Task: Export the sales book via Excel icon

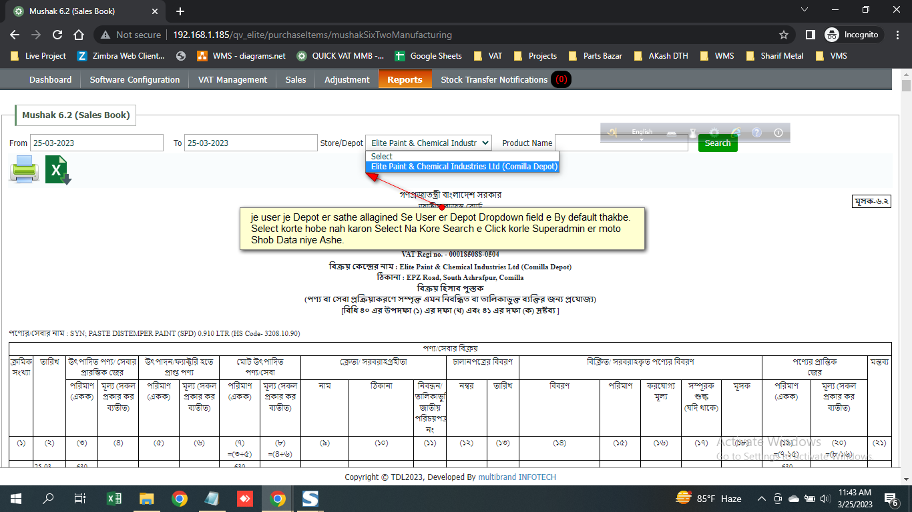Action: (x=58, y=170)
